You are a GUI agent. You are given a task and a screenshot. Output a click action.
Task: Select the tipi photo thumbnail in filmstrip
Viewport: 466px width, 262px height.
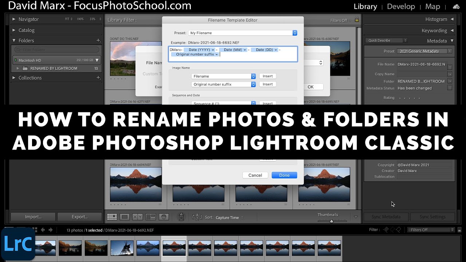pyautogui.click(x=122, y=248)
